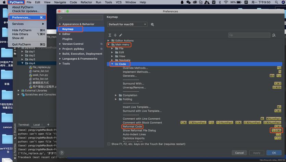Click the Apple menu icon
The width and height of the screenshot is (286, 162).
pyautogui.click(x=4, y=2)
